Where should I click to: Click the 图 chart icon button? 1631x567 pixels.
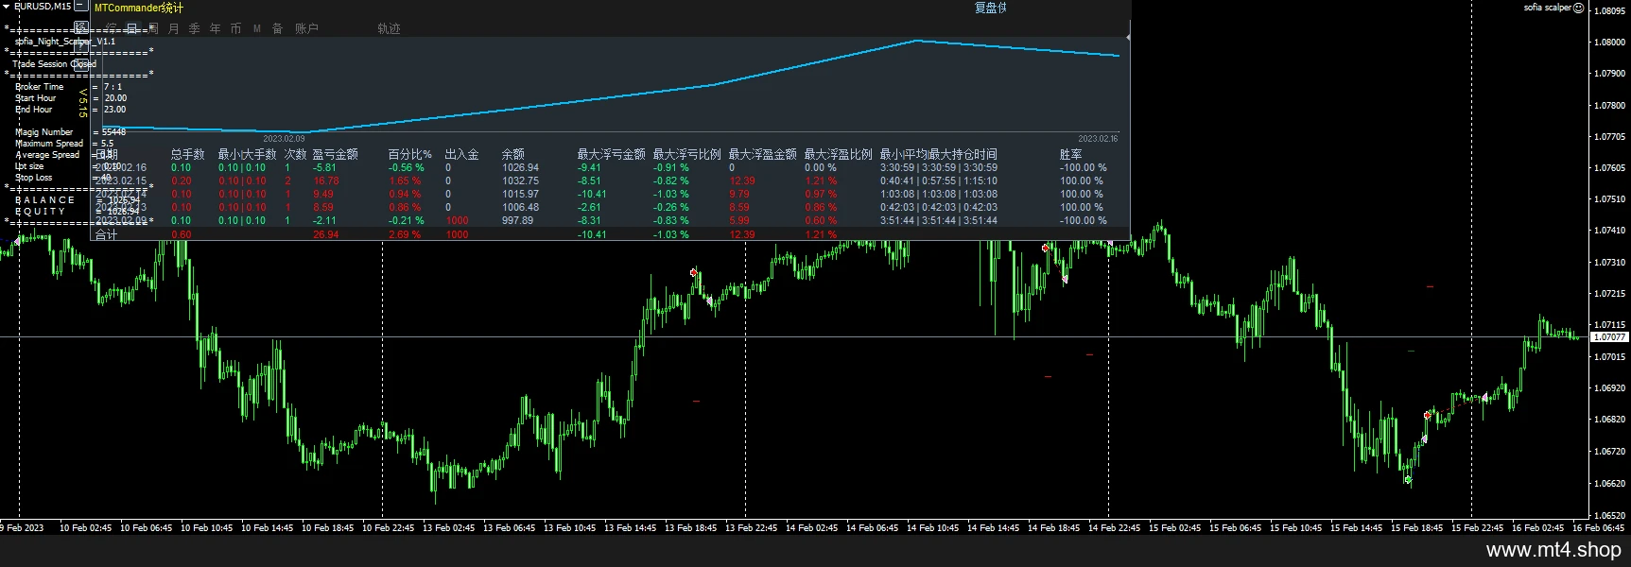point(82,28)
